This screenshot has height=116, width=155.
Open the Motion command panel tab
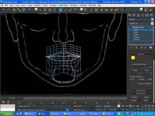[143, 15]
